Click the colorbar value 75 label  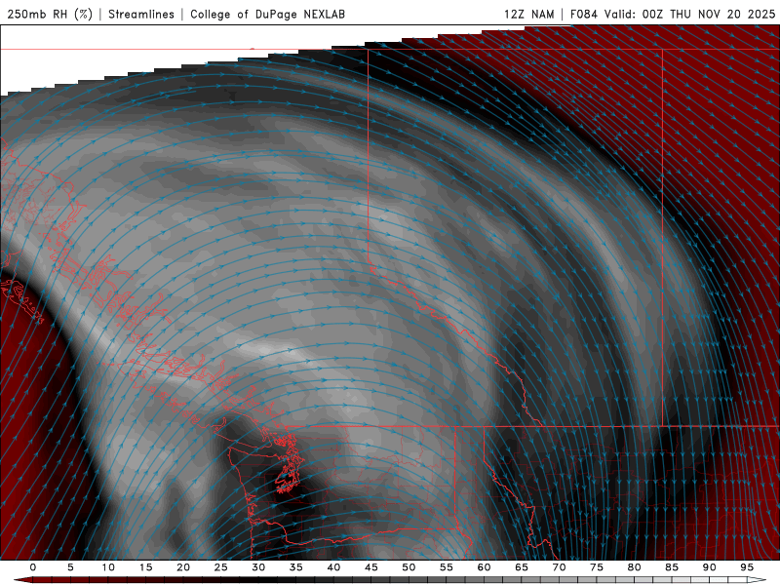tap(596, 567)
